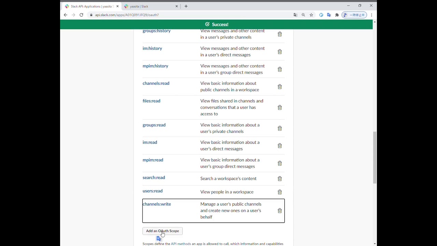Screen dimensions: 437x246
Task: Click description 'View people in a workspace'
Action: pos(227,192)
